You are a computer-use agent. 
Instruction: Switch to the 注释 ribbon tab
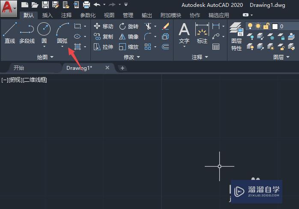[66, 15]
